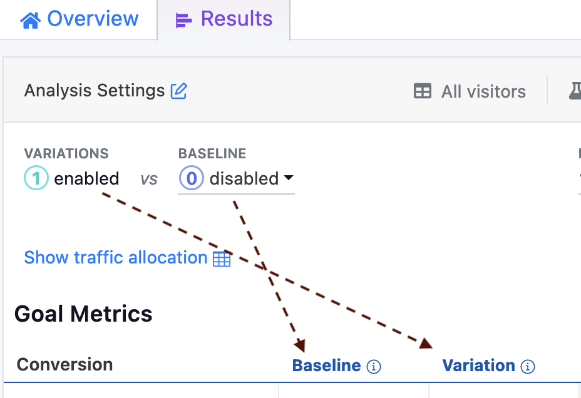Image resolution: width=581 pixels, height=398 pixels.
Task: Click the grid icon after Show traffic allocation
Action: (222, 257)
